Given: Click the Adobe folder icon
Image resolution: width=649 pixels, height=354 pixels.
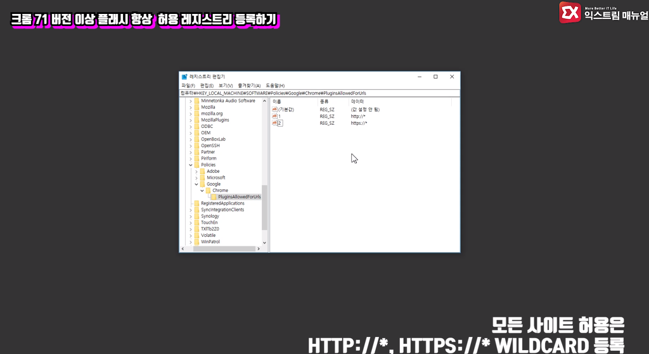Looking at the screenshot, I should tap(202, 171).
